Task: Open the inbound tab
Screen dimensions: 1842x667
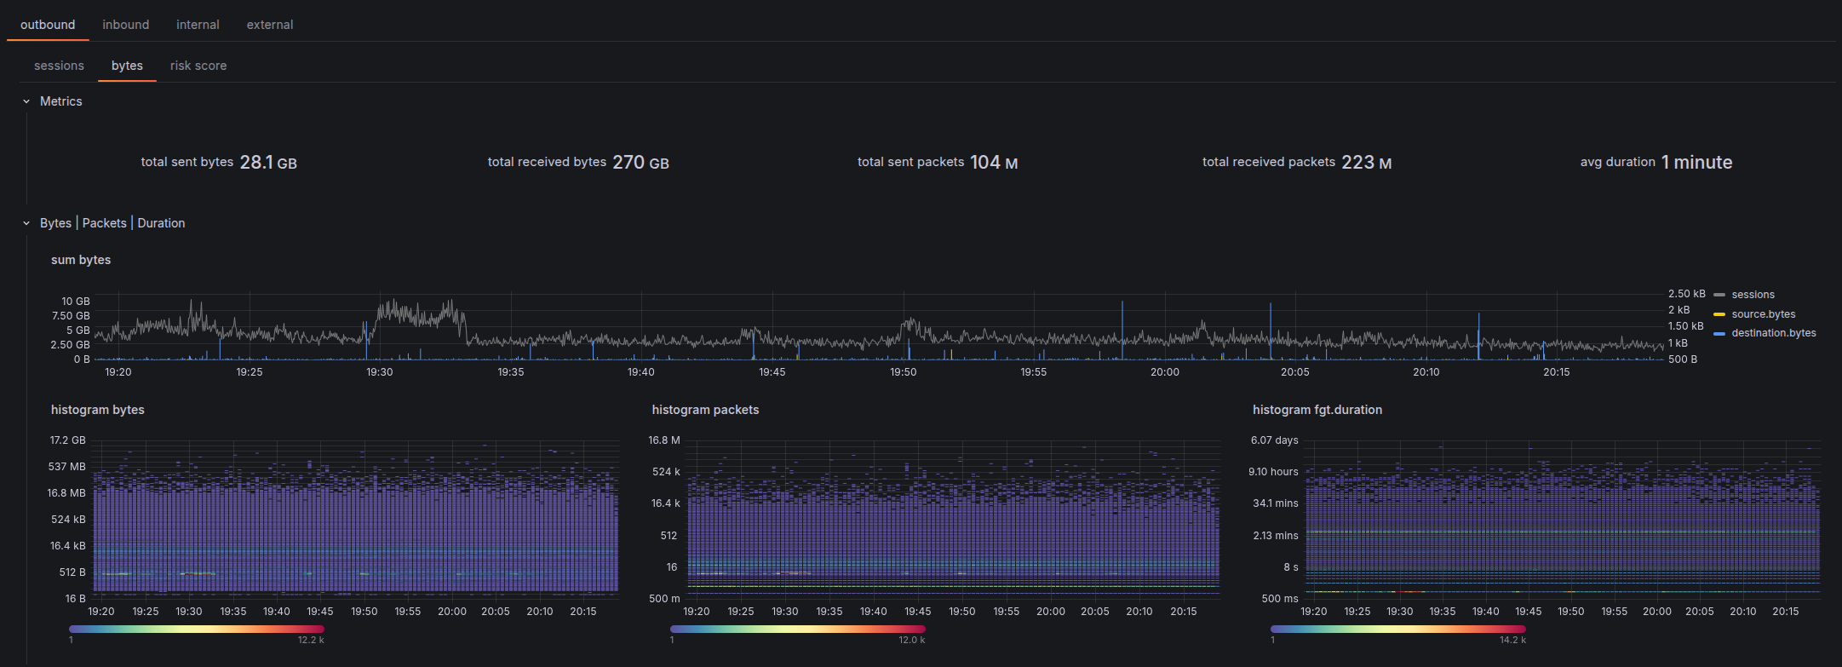Action: coord(126,25)
